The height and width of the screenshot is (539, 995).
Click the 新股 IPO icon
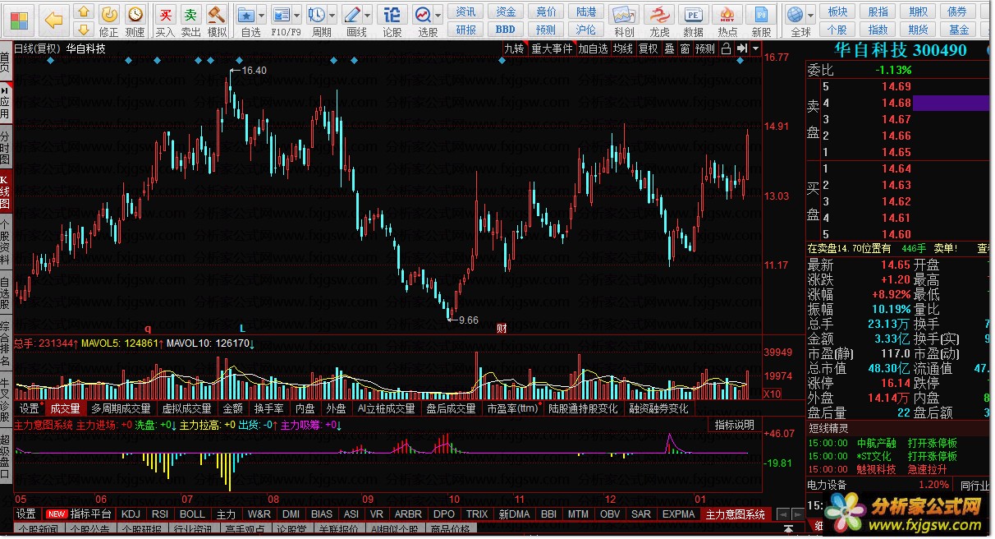click(762, 14)
